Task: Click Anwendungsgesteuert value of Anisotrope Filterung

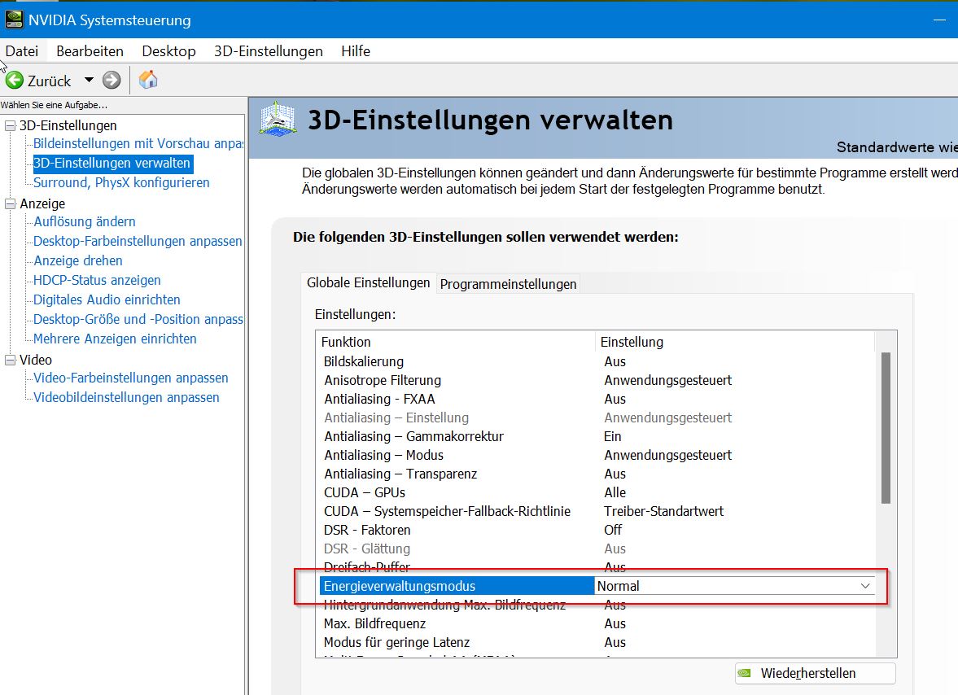Action: point(667,381)
